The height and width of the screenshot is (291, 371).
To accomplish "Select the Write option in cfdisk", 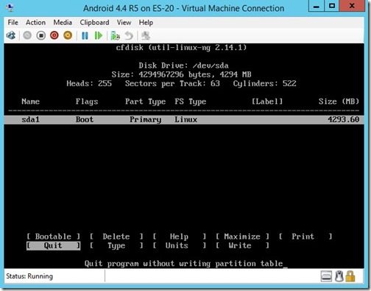I will (x=242, y=245).
